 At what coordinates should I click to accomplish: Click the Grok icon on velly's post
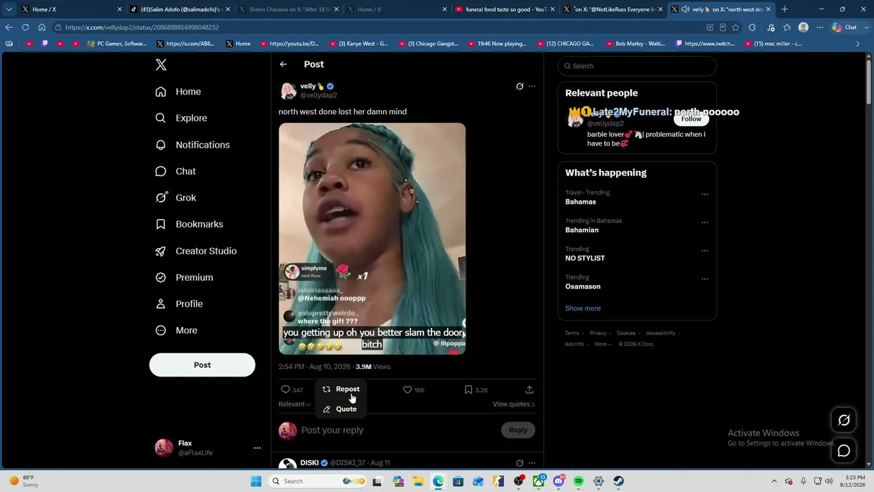point(520,86)
